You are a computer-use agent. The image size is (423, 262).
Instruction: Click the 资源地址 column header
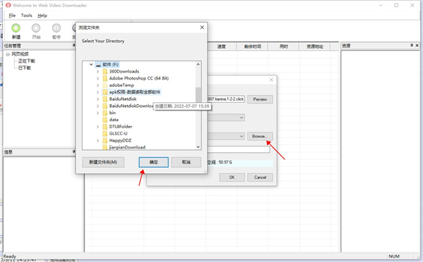[314, 46]
